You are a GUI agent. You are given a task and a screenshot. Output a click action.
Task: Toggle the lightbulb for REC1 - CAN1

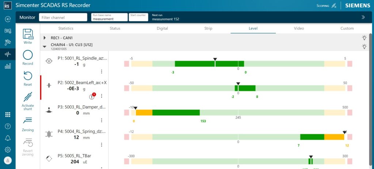click(x=364, y=38)
